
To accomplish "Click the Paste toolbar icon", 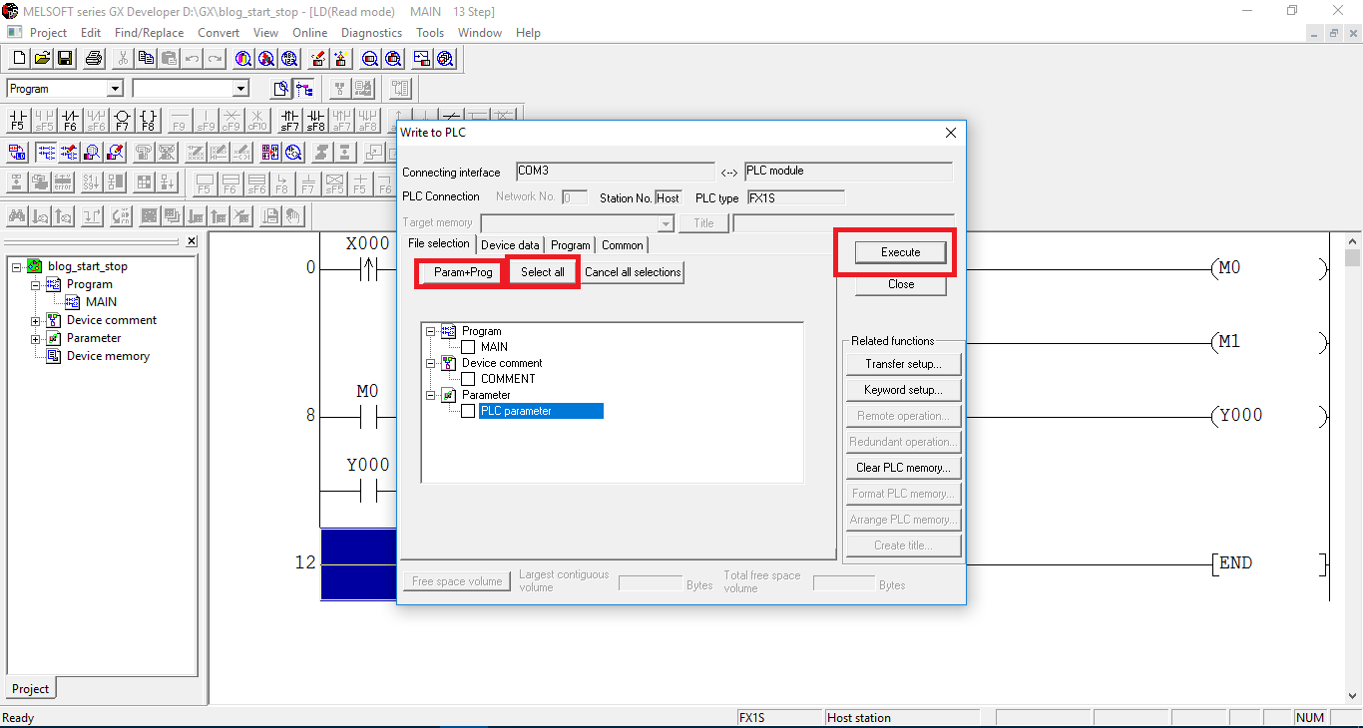I will coord(168,58).
